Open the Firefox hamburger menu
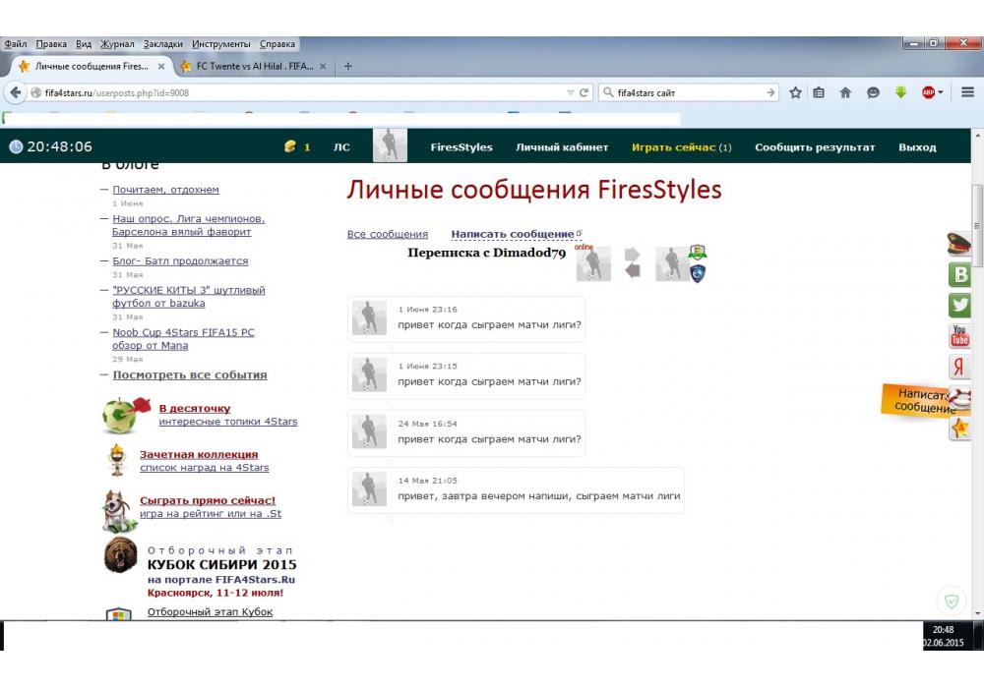 tap(968, 92)
